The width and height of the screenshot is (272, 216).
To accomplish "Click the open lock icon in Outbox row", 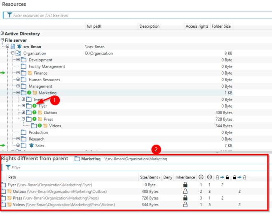I will (x=185, y=192).
